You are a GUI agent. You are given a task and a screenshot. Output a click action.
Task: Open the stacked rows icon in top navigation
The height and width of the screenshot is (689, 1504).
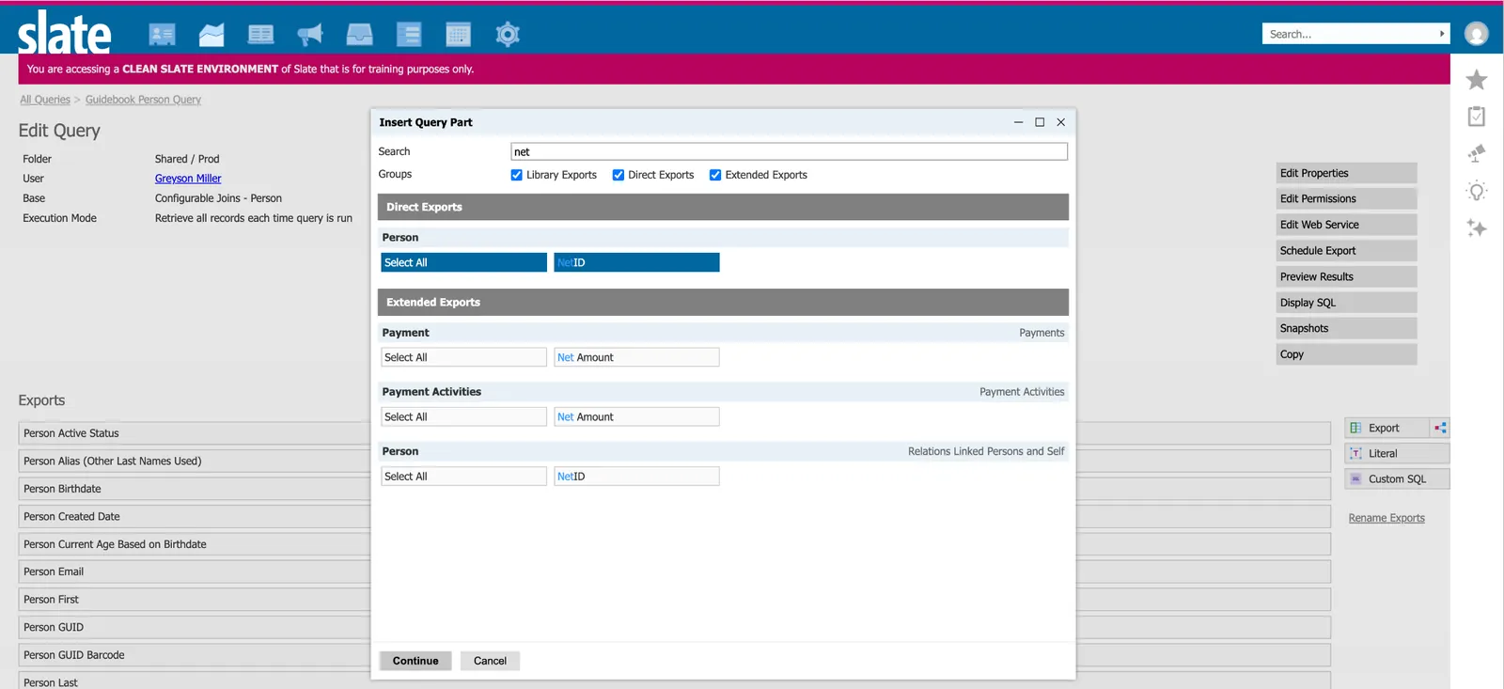pyautogui.click(x=409, y=35)
